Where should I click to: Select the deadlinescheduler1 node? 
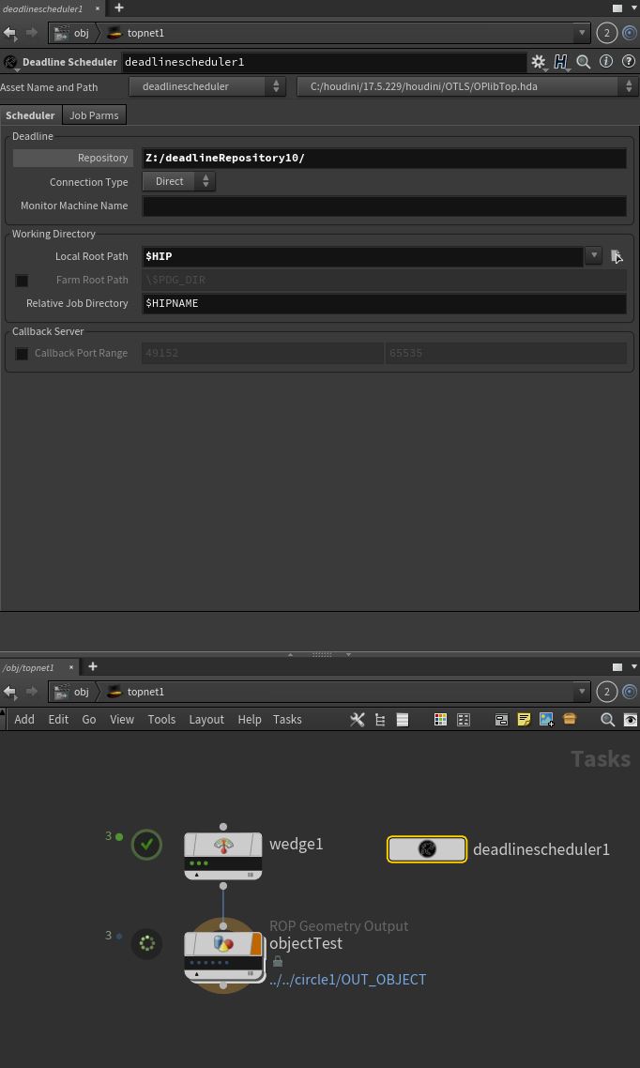click(x=427, y=849)
